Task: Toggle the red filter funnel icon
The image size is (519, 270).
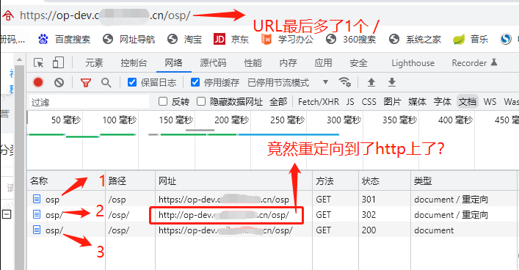Action: [86, 82]
